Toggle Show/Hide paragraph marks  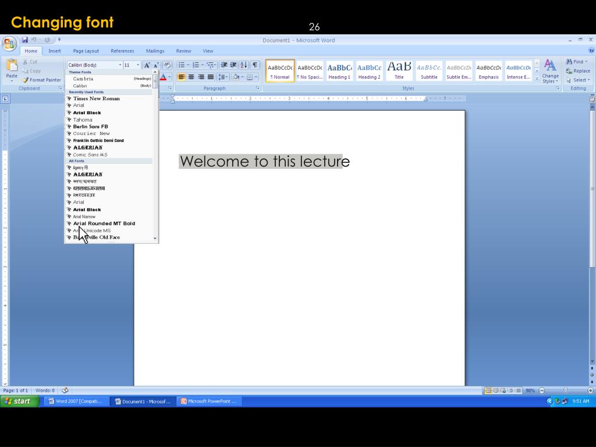pos(255,65)
